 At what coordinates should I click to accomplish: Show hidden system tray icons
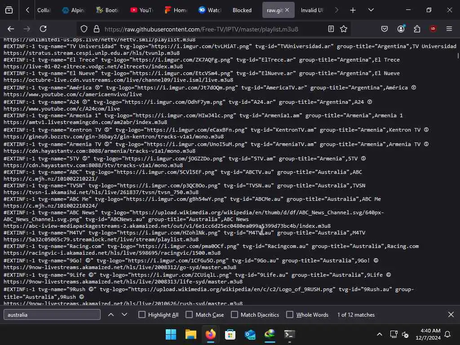379,334
